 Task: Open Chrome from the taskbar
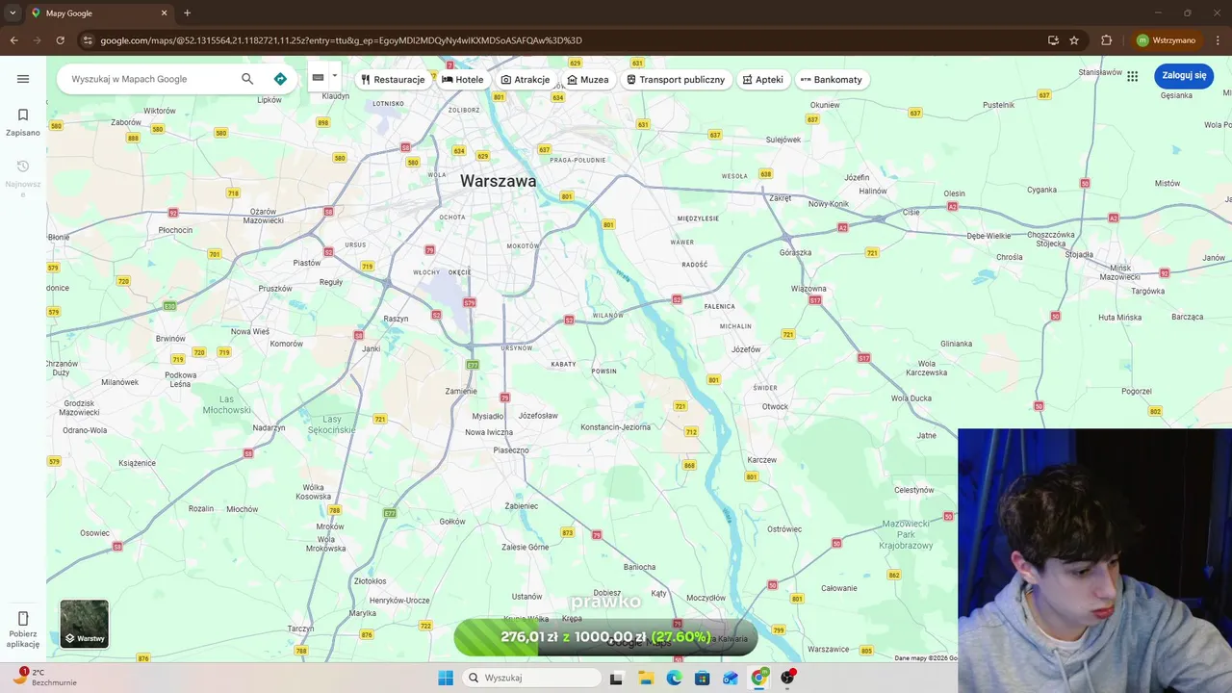click(x=759, y=678)
